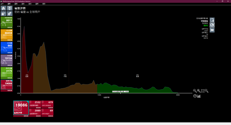Image resolution: width=231 pixels, height=125 pixels.
Task: Open the sixth menu bar item
Action: coord(37,4)
